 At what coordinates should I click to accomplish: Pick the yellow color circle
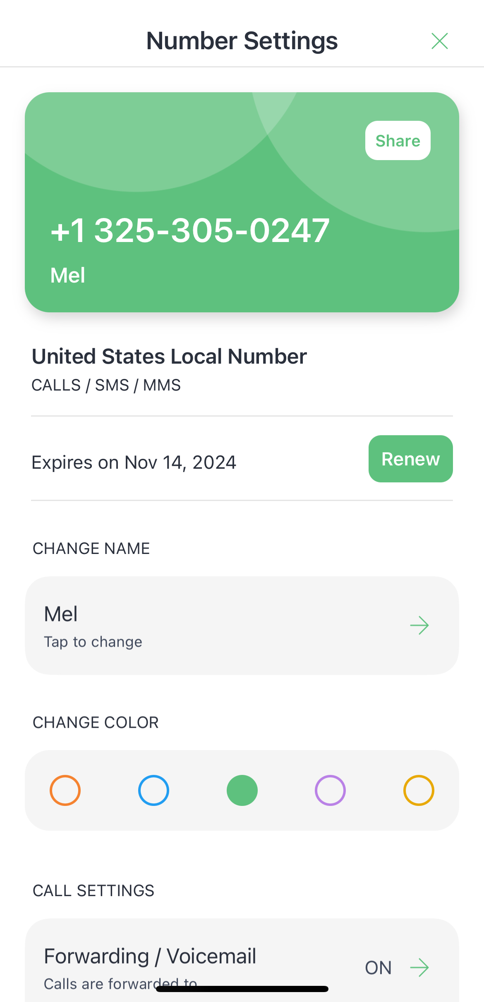click(419, 790)
